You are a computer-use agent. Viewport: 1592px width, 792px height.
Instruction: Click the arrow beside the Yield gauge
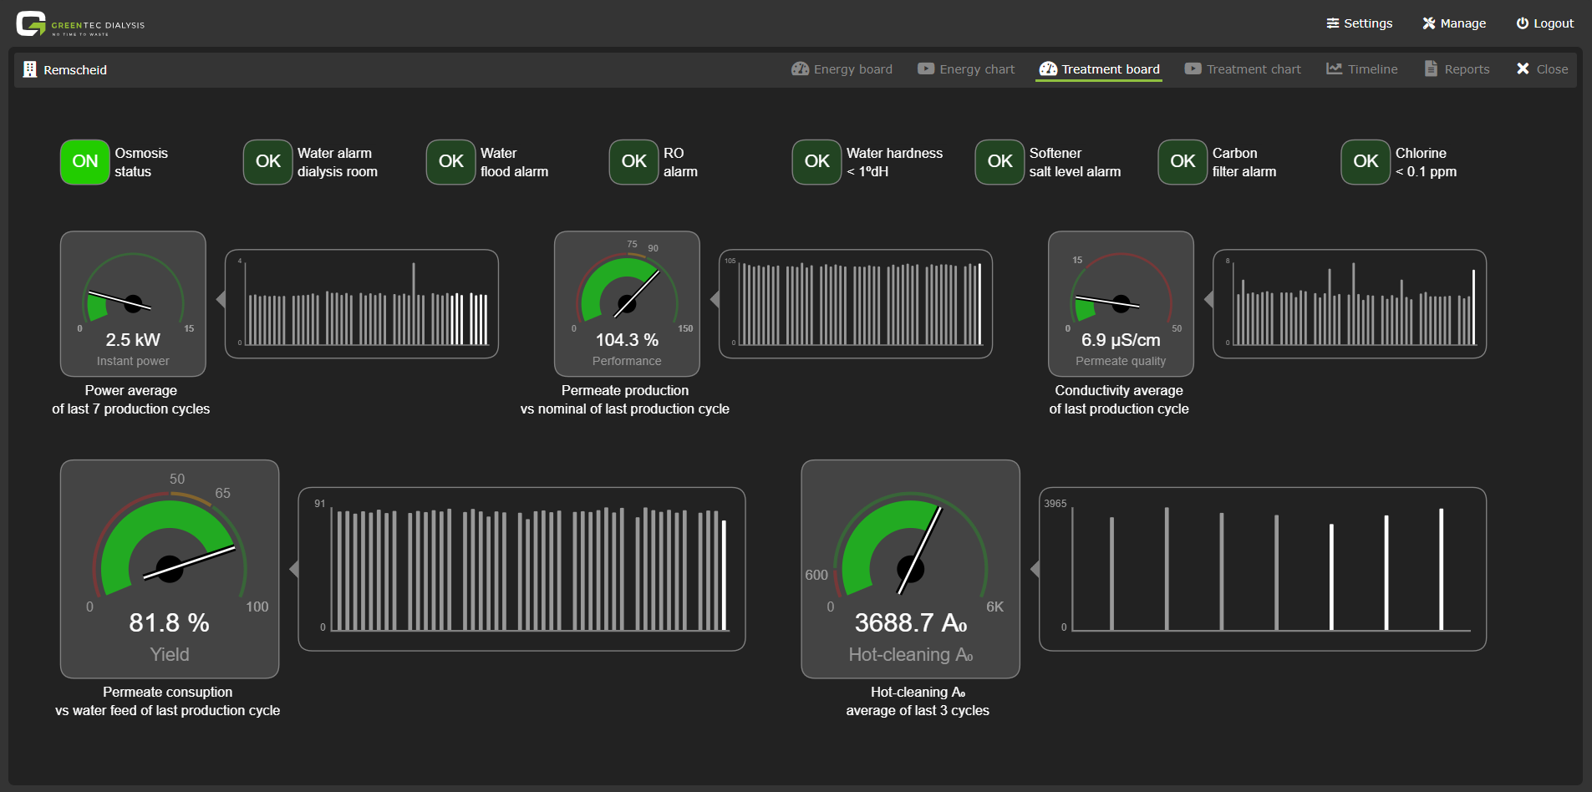tap(293, 569)
